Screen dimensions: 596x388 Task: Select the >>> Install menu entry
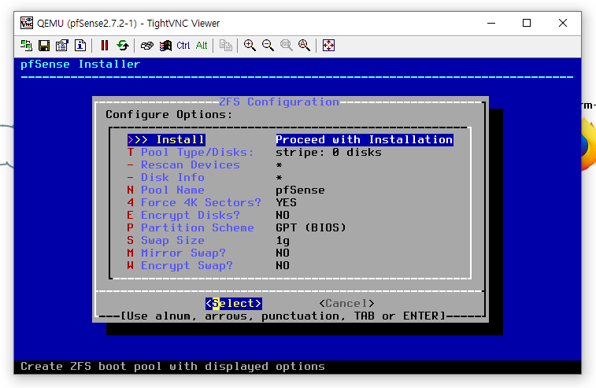coord(166,140)
